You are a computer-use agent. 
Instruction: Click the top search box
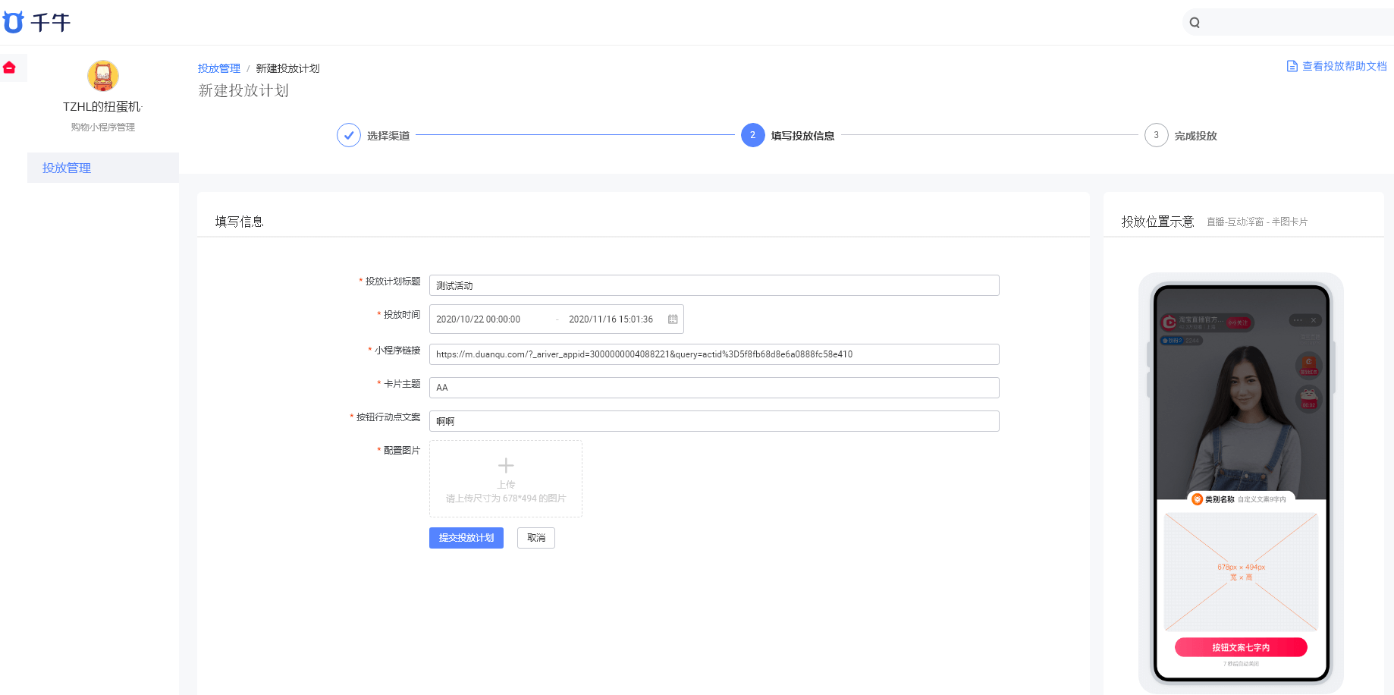(x=1288, y=23)
